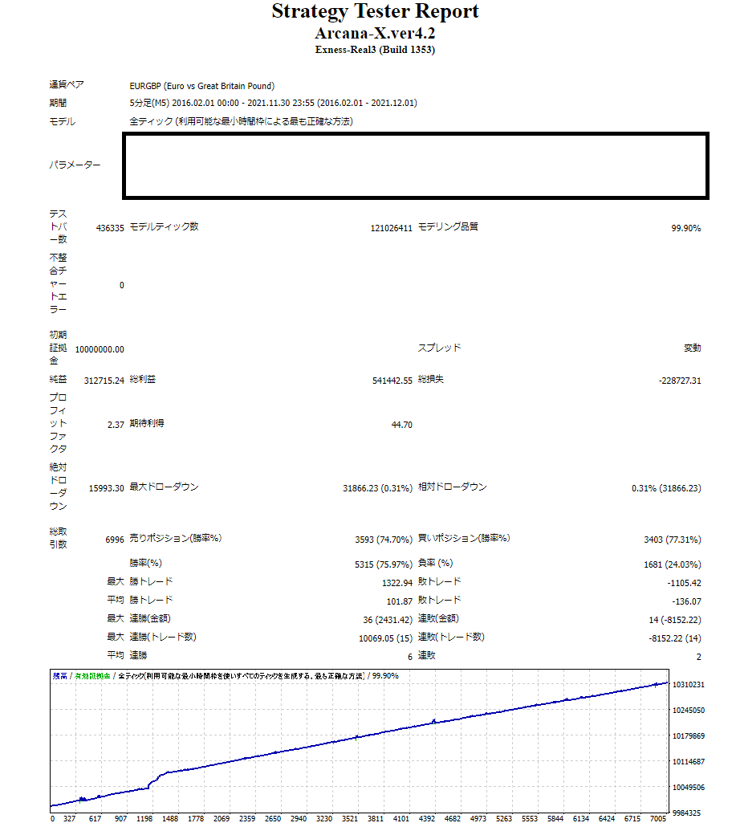Click the "総利益" label
The height and width of the screenshot is (827, 736).
(142, 379)
